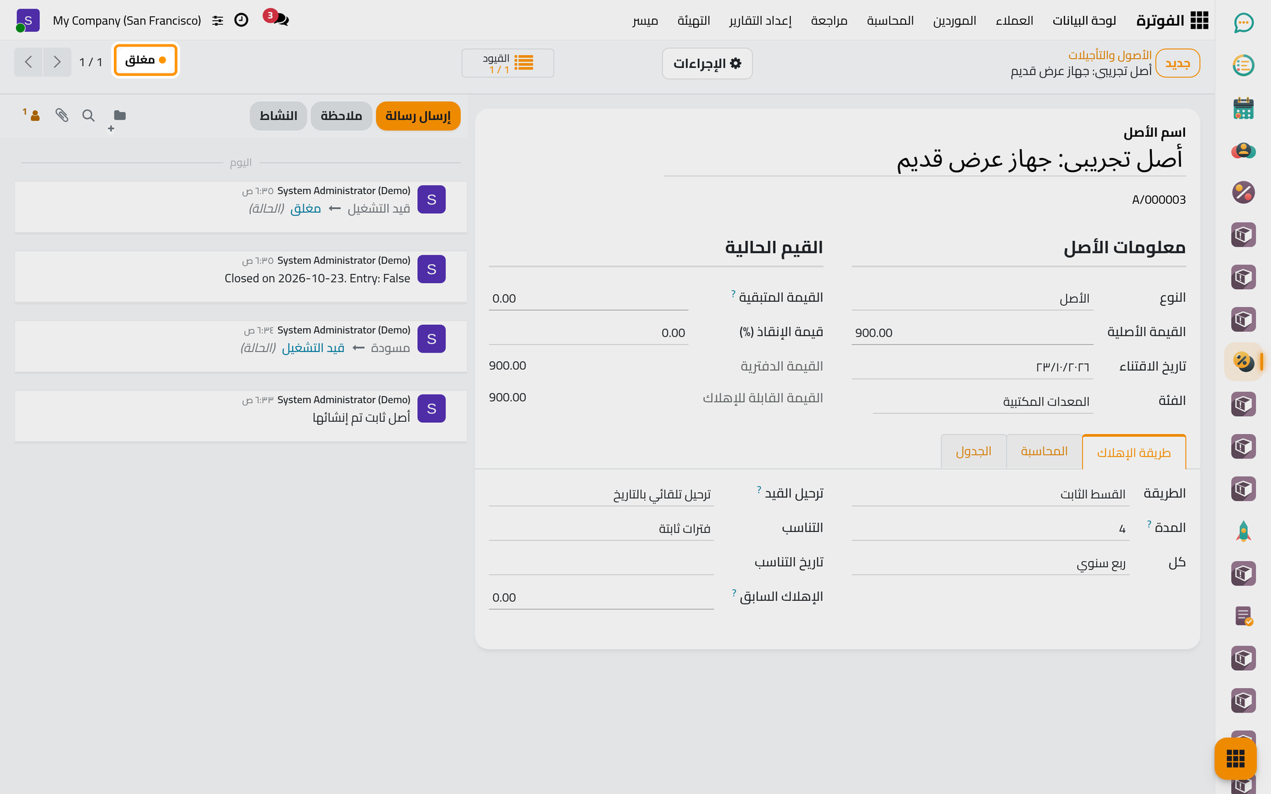Open the period dropdown showing ربع سنوي

pyautogui.click(x=990, y=563)
